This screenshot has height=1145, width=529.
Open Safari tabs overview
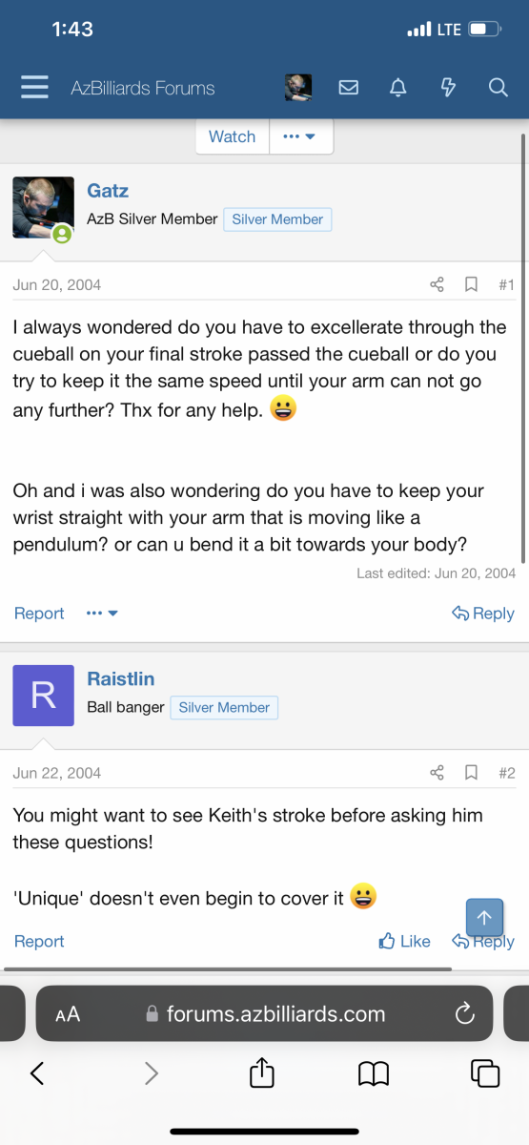pos(485,1073)
